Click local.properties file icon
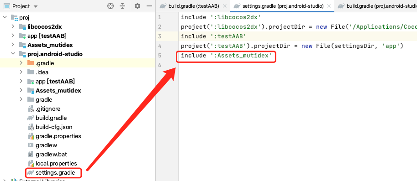 [31, 163]
